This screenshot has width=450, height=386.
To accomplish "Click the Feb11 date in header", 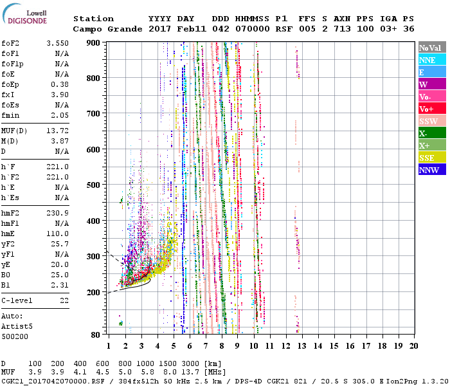I will [192, 29].
